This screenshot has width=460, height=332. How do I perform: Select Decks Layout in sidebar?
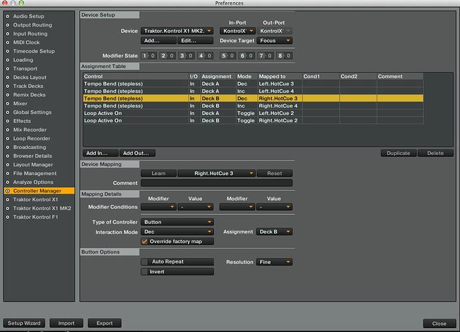pos(29,77)
